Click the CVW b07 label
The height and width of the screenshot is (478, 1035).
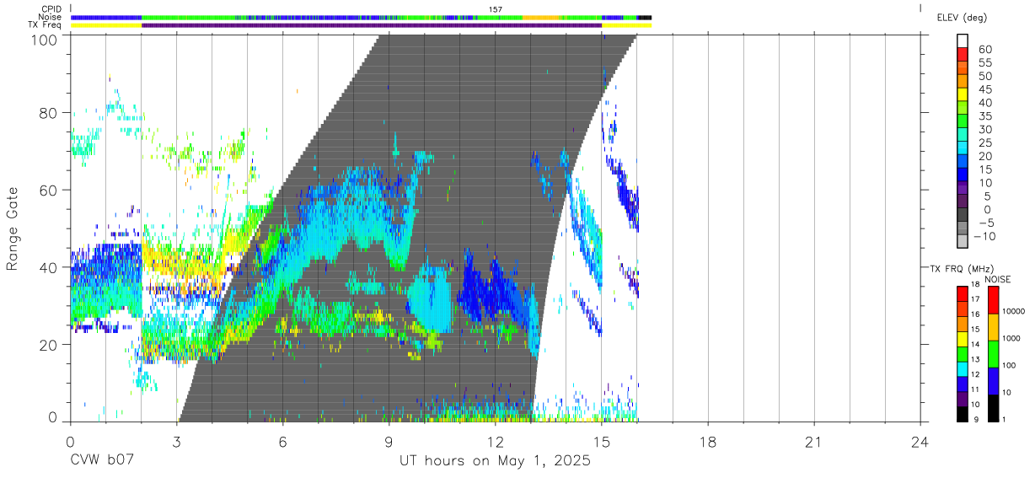click(100, 461)
